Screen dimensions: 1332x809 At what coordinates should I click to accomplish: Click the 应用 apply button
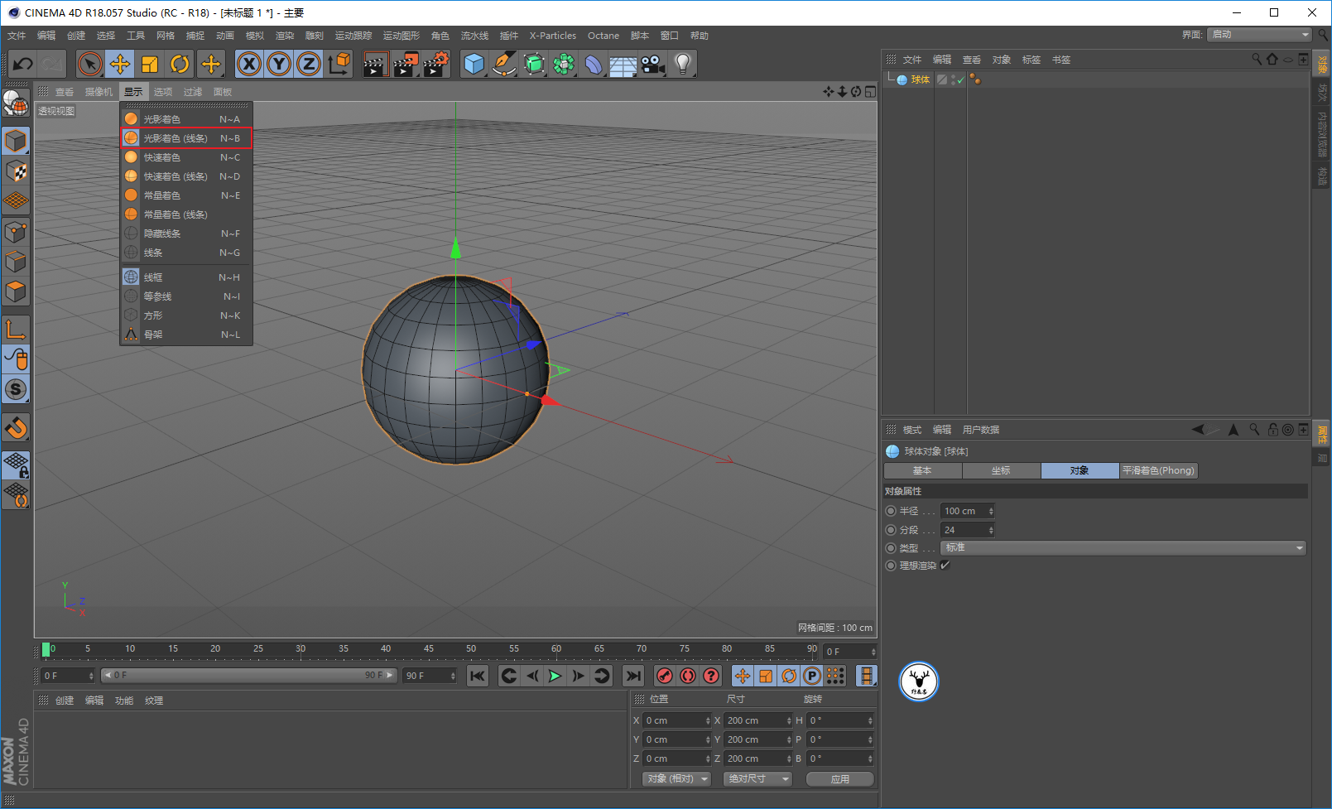pos(840,779)
